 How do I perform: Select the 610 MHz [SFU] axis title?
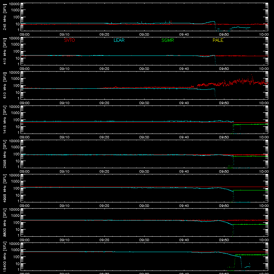click(4, 85)
